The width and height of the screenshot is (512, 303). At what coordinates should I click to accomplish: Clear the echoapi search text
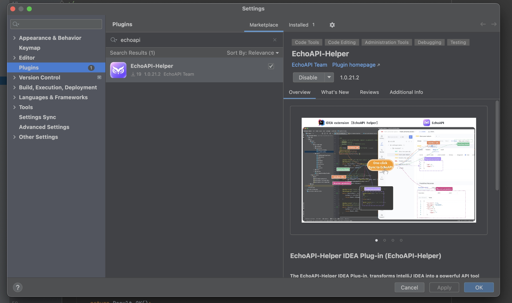tap(275, 40)
